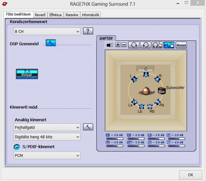The height and width of the screenshot is (181, 206).
Task: Select the Sub subwoofer box icon
Action: [162, 91]
